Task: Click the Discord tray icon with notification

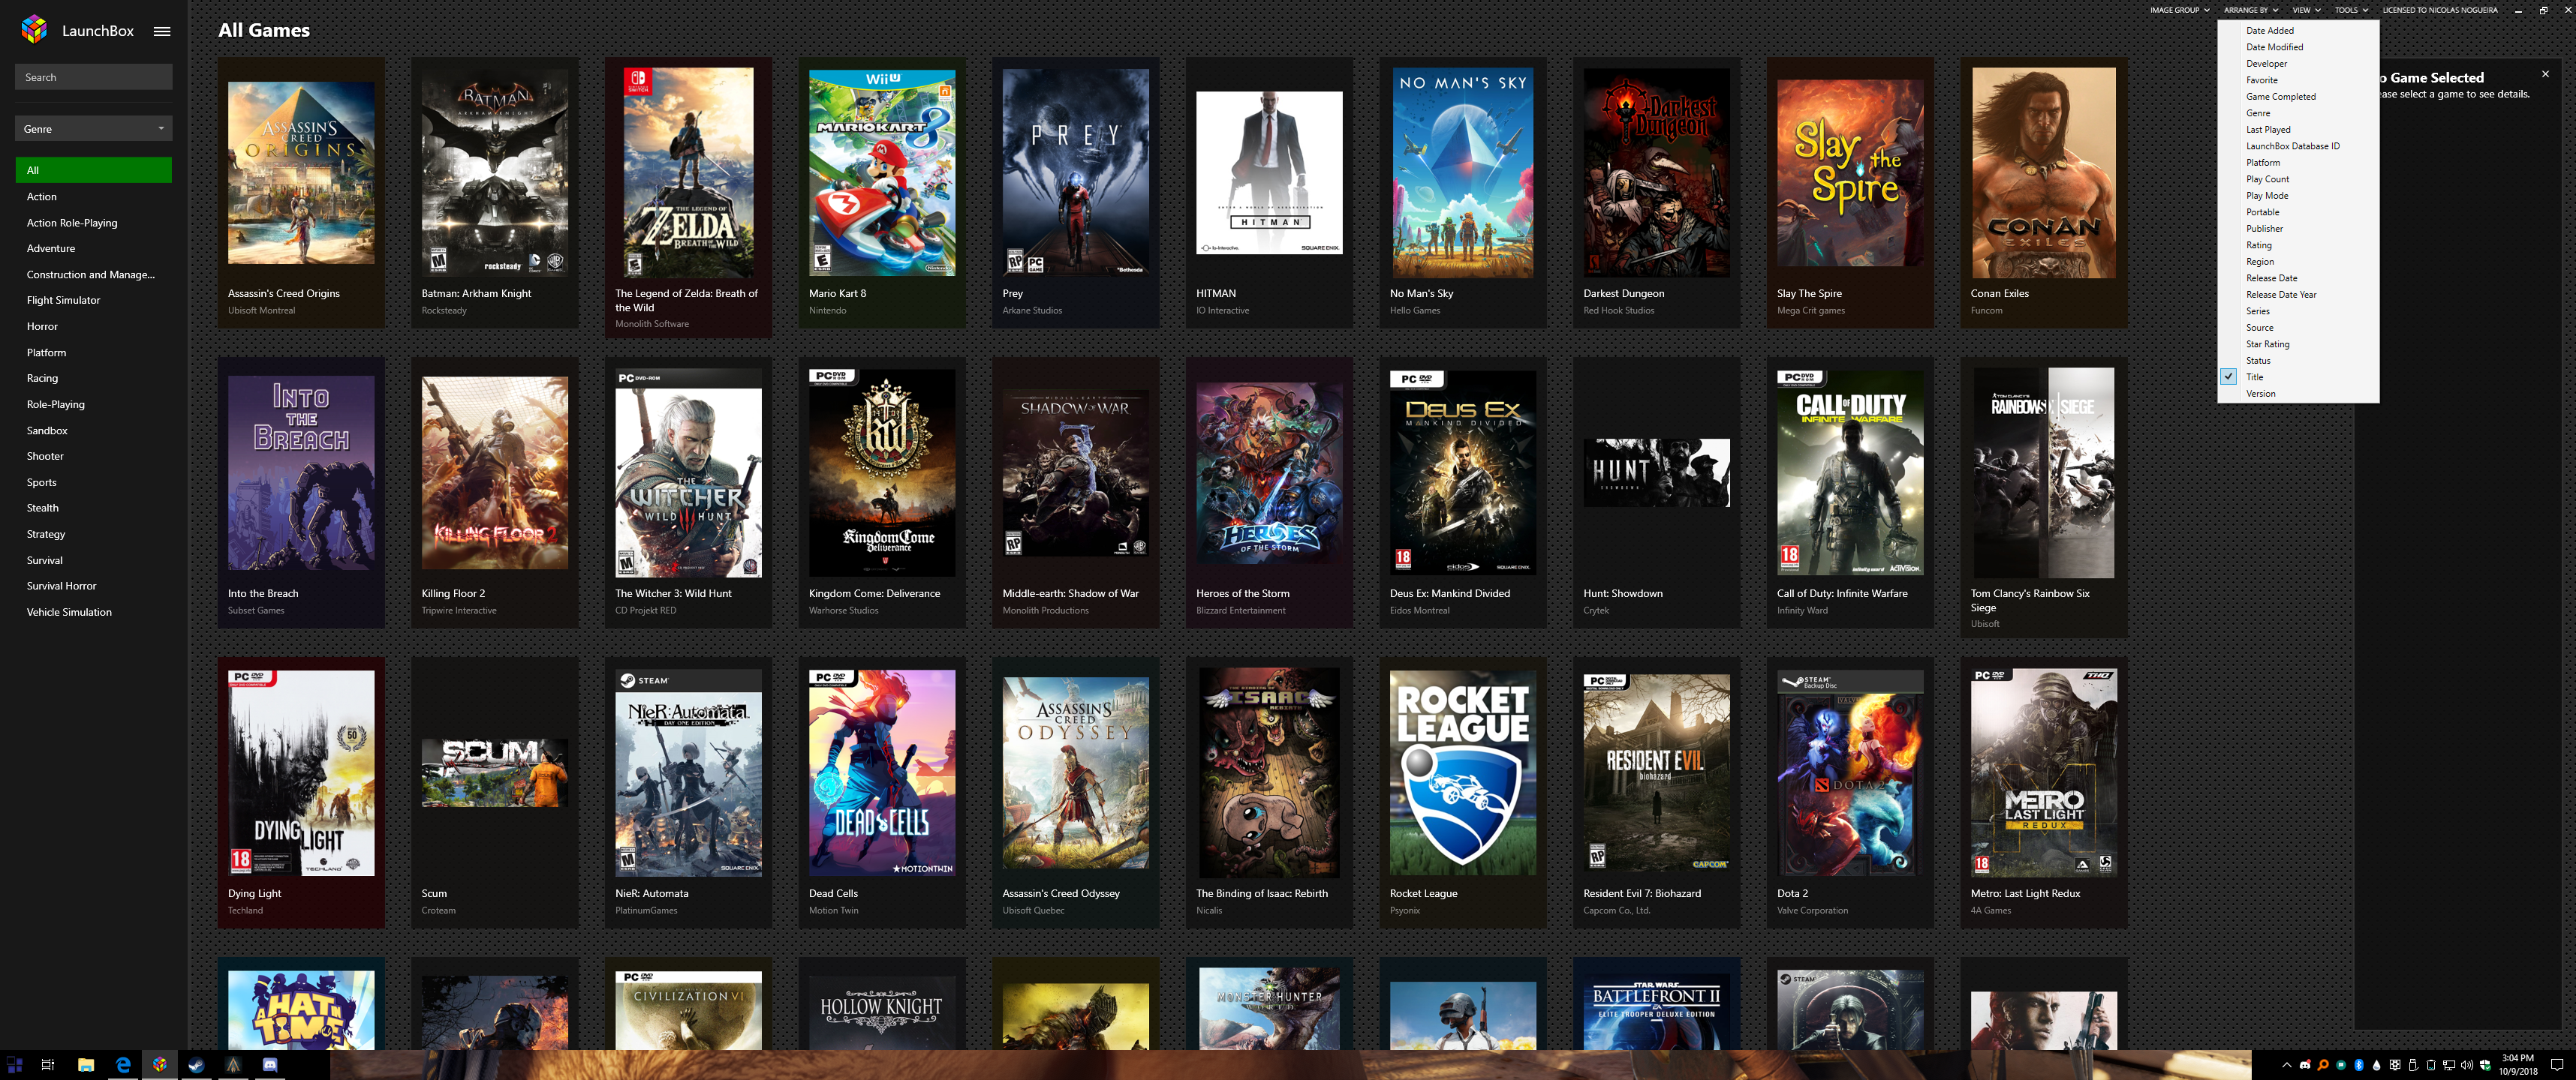Action: pyautogui.click(x=2305, y=1065)
